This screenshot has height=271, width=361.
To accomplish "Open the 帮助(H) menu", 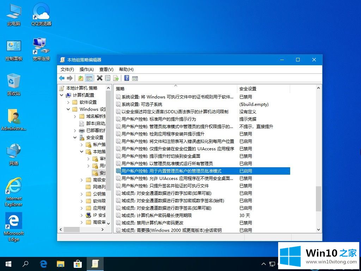I will coord(126,70).
